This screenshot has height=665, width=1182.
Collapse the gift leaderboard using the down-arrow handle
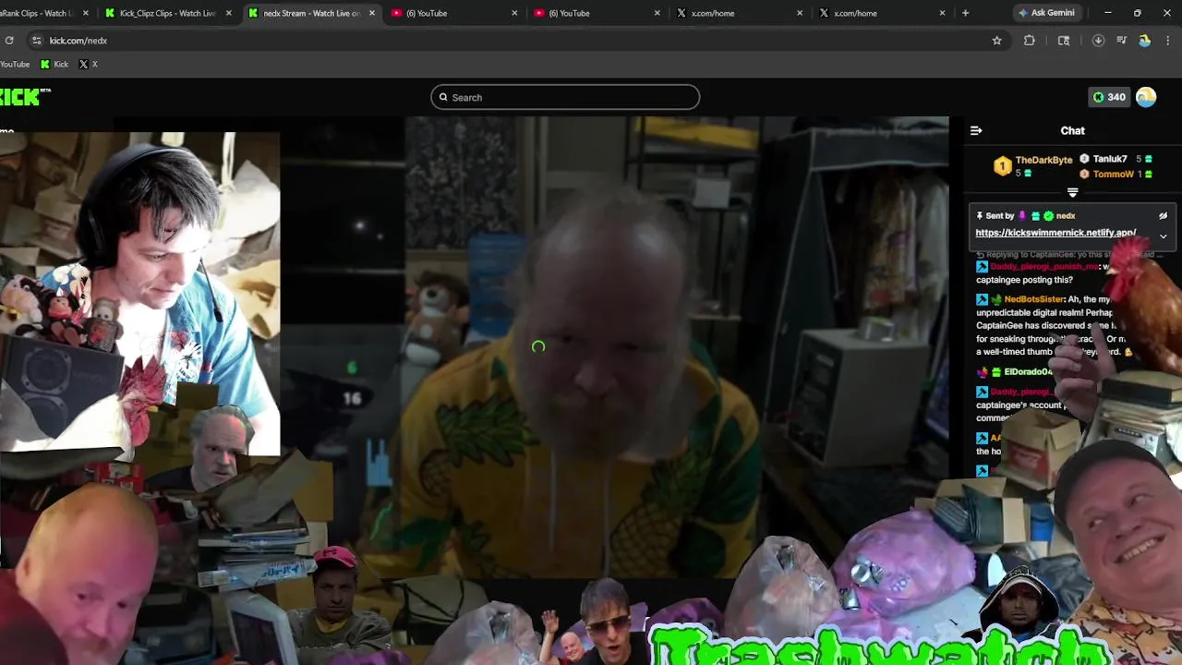point(1072,193)
